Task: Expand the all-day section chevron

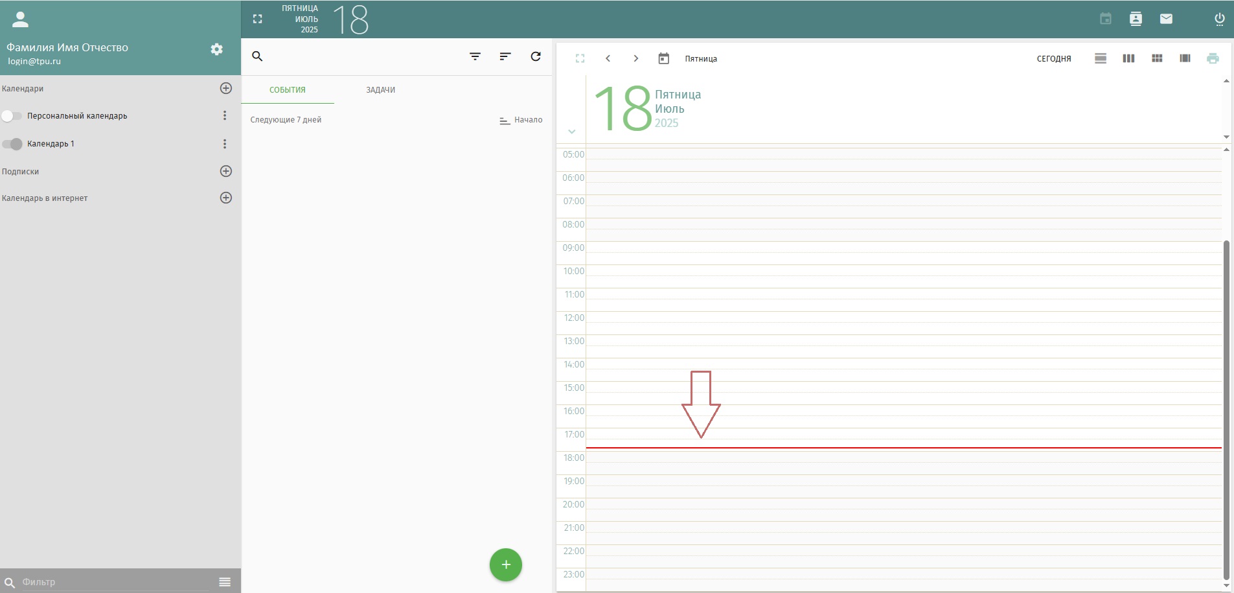Action: pos(571,132)
